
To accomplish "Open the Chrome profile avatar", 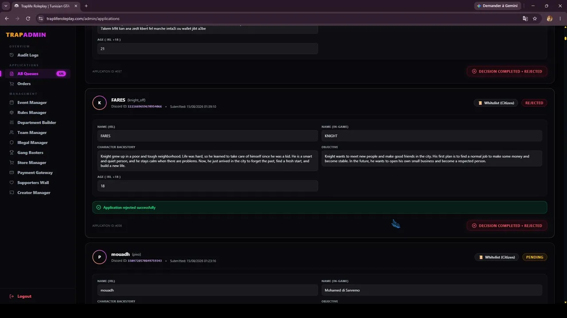I will 550,19.
